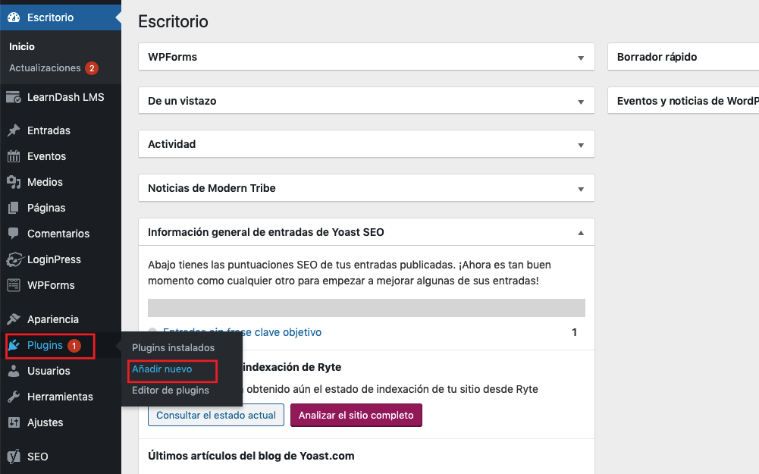Click the Páginas pages icon
Screen dimensions: 759x474
pos(14,208)
